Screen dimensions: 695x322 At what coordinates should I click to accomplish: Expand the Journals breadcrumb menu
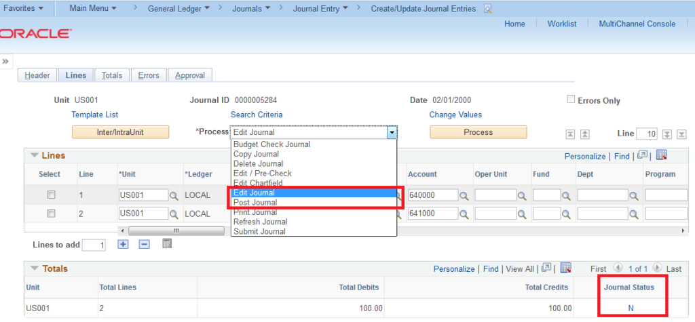pos(252,9)
